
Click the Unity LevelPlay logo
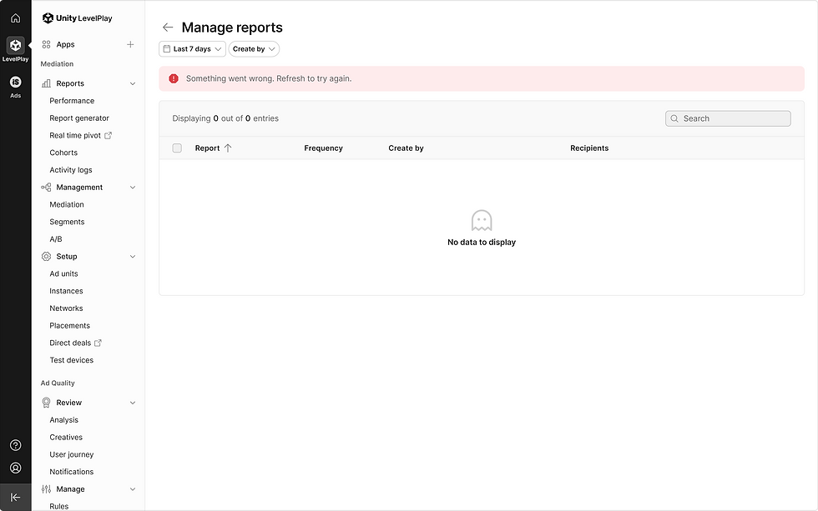click(77, 18)
